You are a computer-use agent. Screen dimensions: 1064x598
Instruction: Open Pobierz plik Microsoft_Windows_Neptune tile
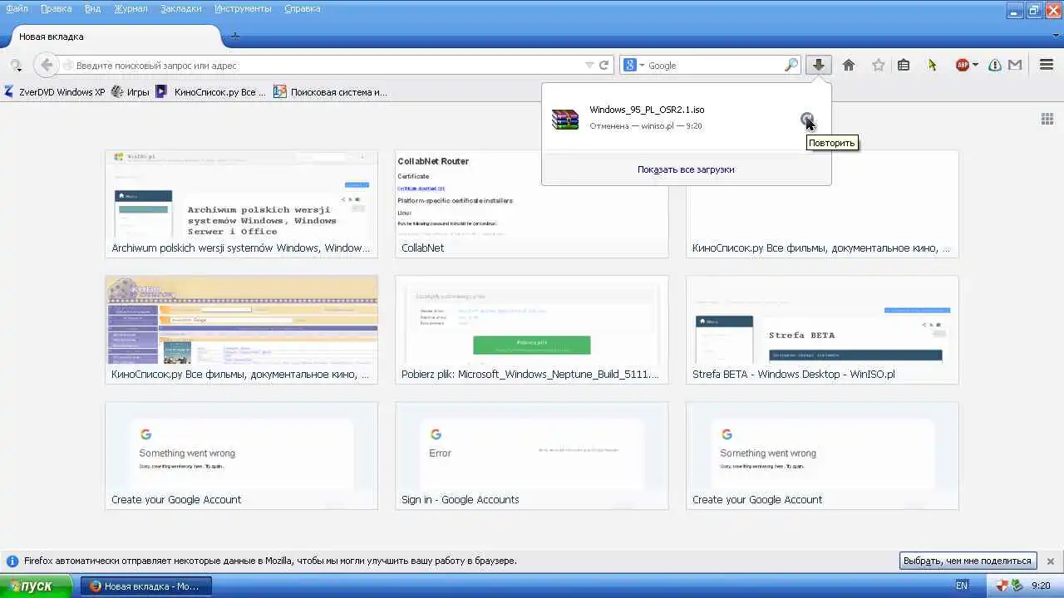pos(531,330)
